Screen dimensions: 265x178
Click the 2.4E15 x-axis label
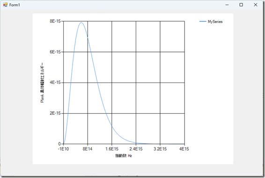tap(136, 149)
